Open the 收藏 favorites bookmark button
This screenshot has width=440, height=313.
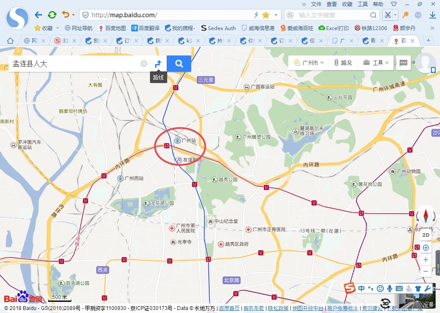point(43,28)
